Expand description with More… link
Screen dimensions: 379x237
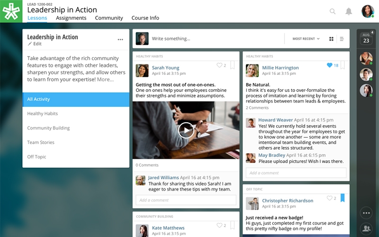tap(105, 80)
